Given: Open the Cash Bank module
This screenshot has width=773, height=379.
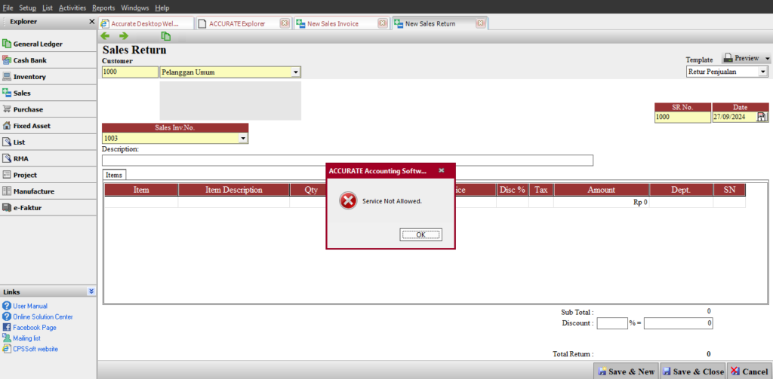Looking at the screenshot, I should pos(48,60).
